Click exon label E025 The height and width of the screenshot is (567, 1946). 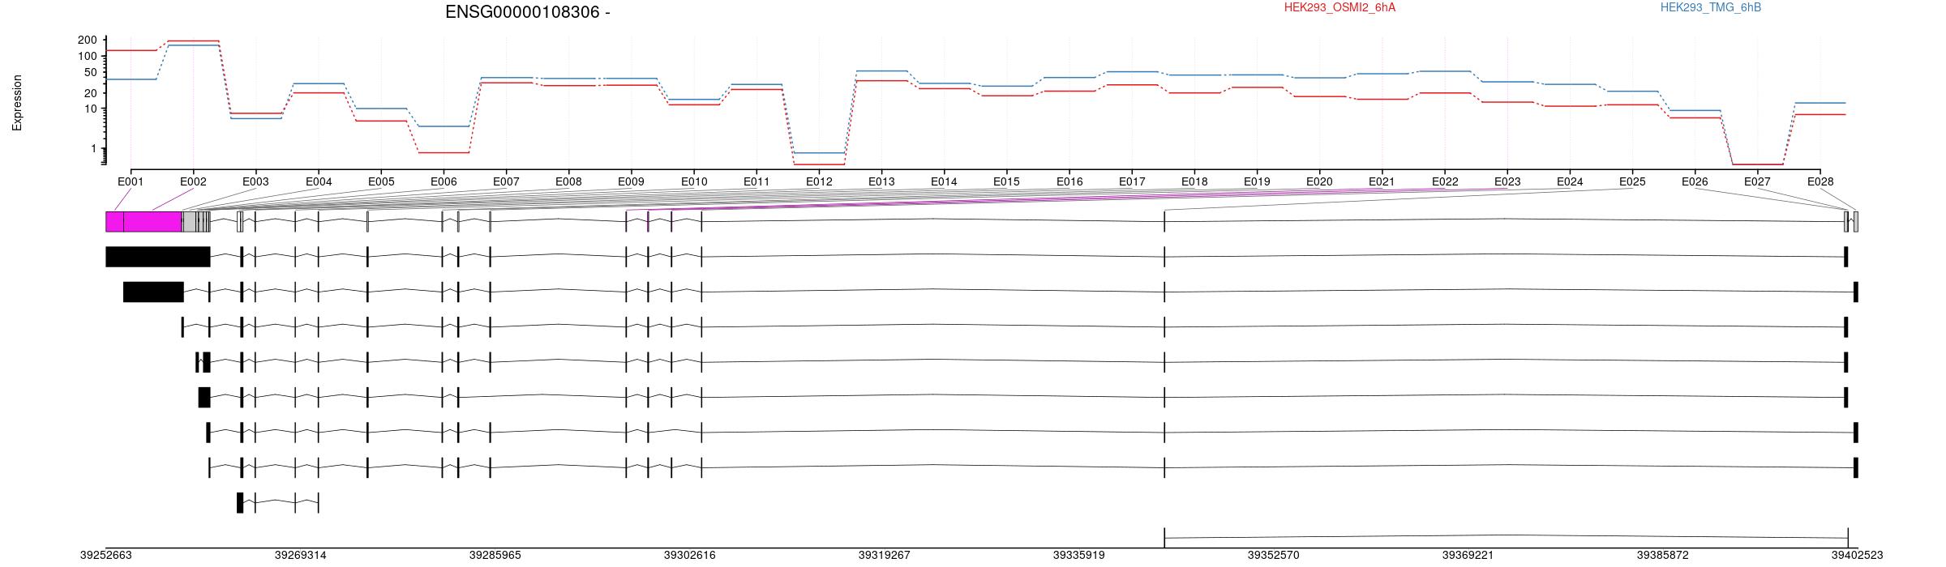click(x=1632, y=182)
